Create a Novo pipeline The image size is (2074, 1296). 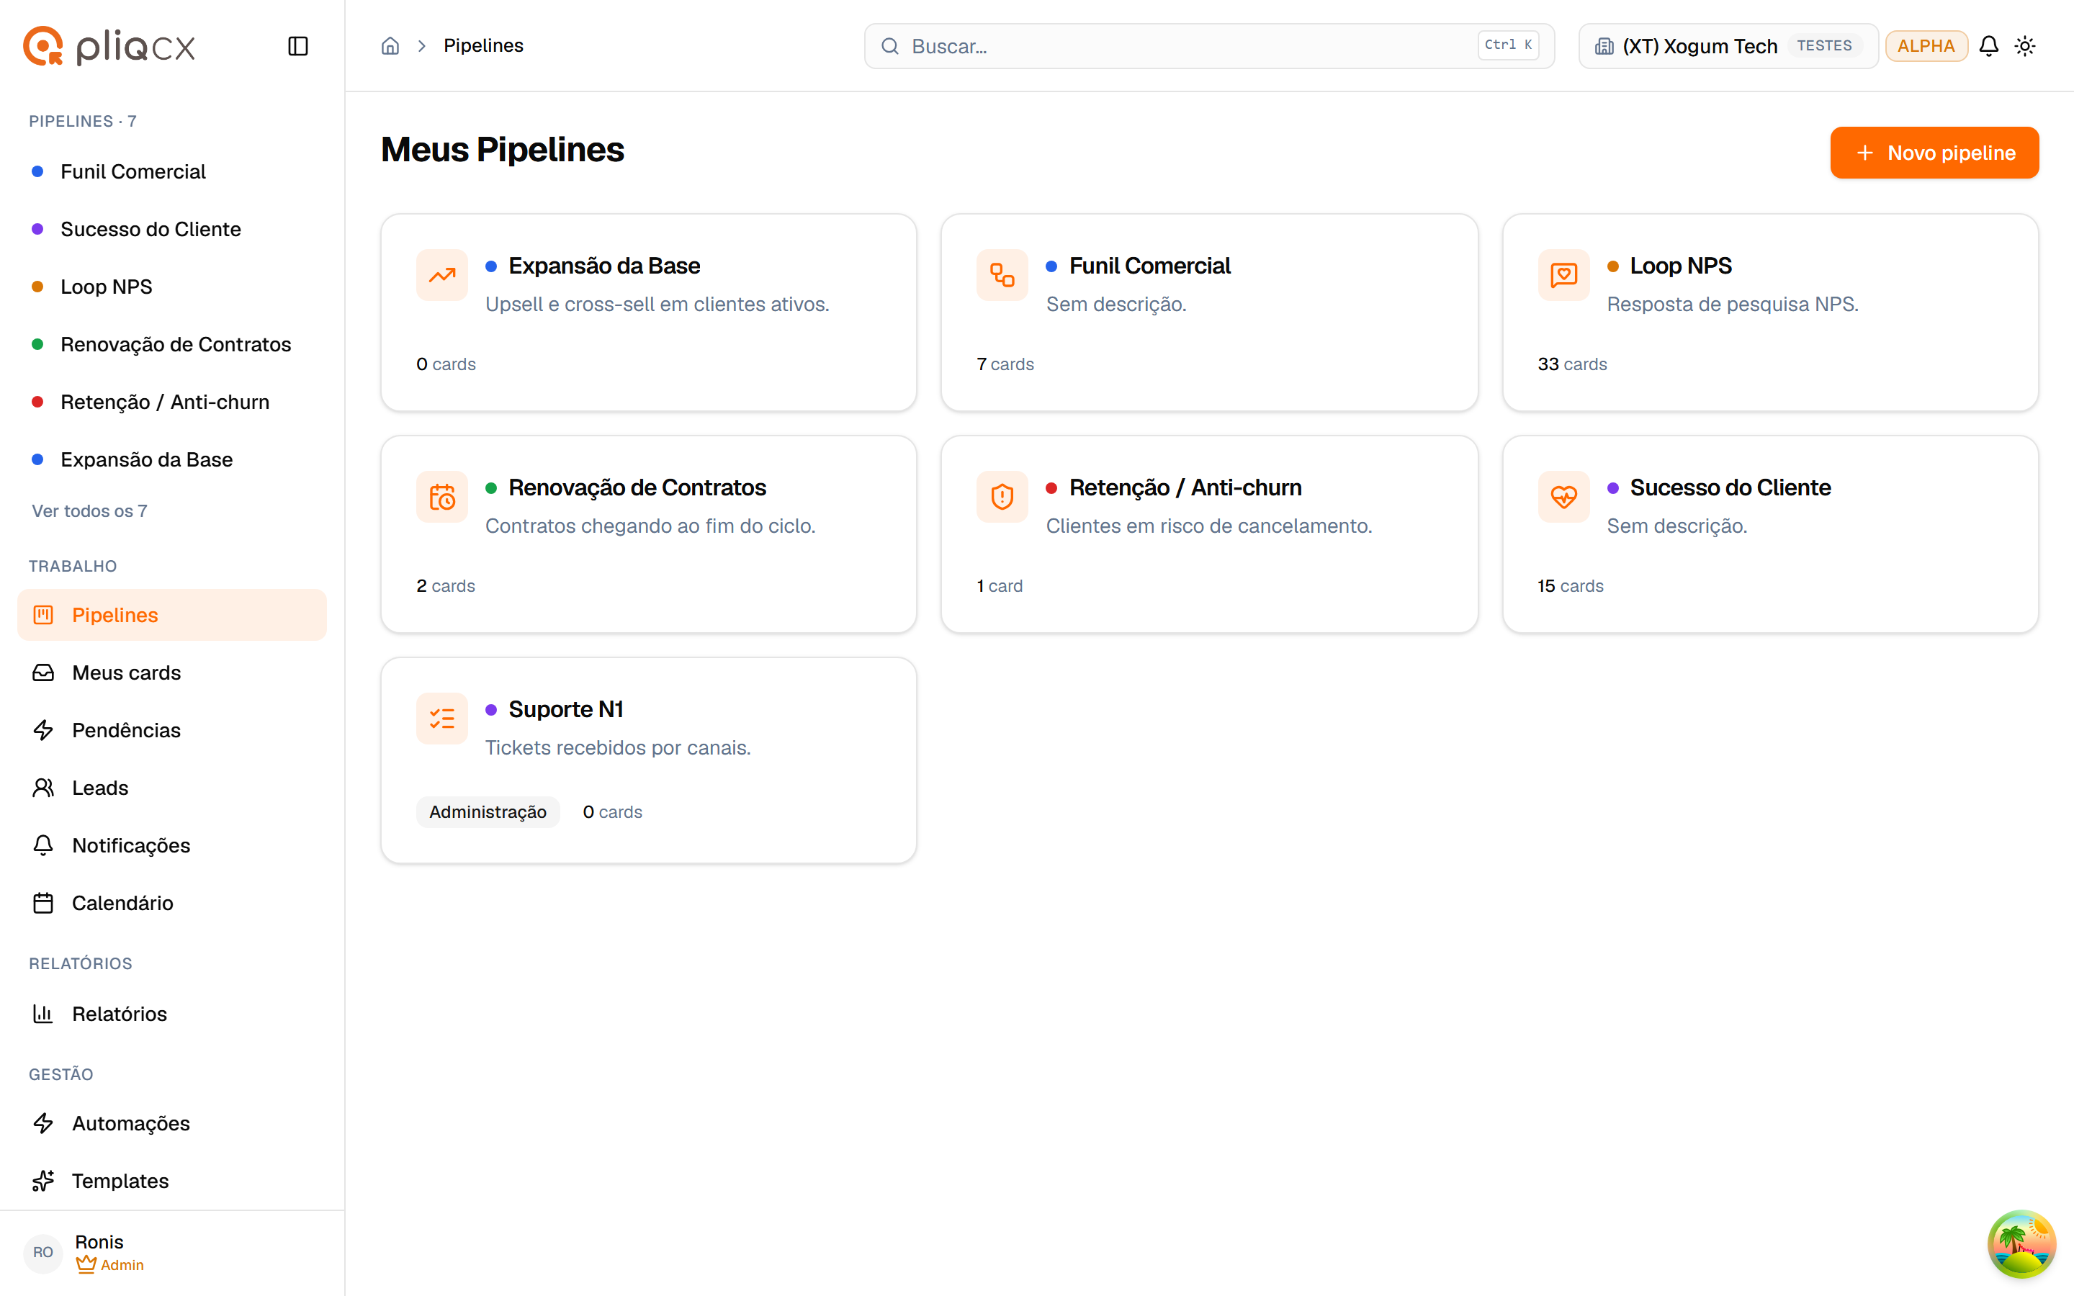point(1934,153)
